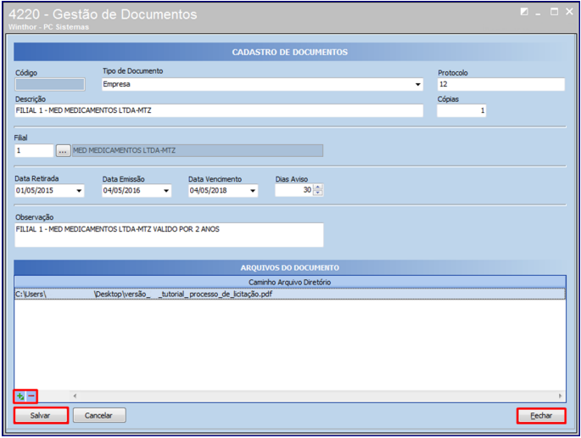Minimize the Gestão de Documentos window

click(538, 13)
